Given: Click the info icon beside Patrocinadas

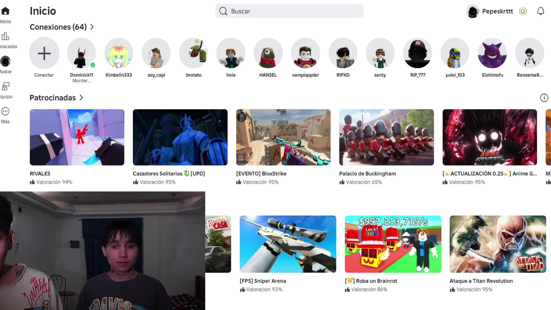Looking at the screenshot, I should pyautogui.click(x=544, y=98).
